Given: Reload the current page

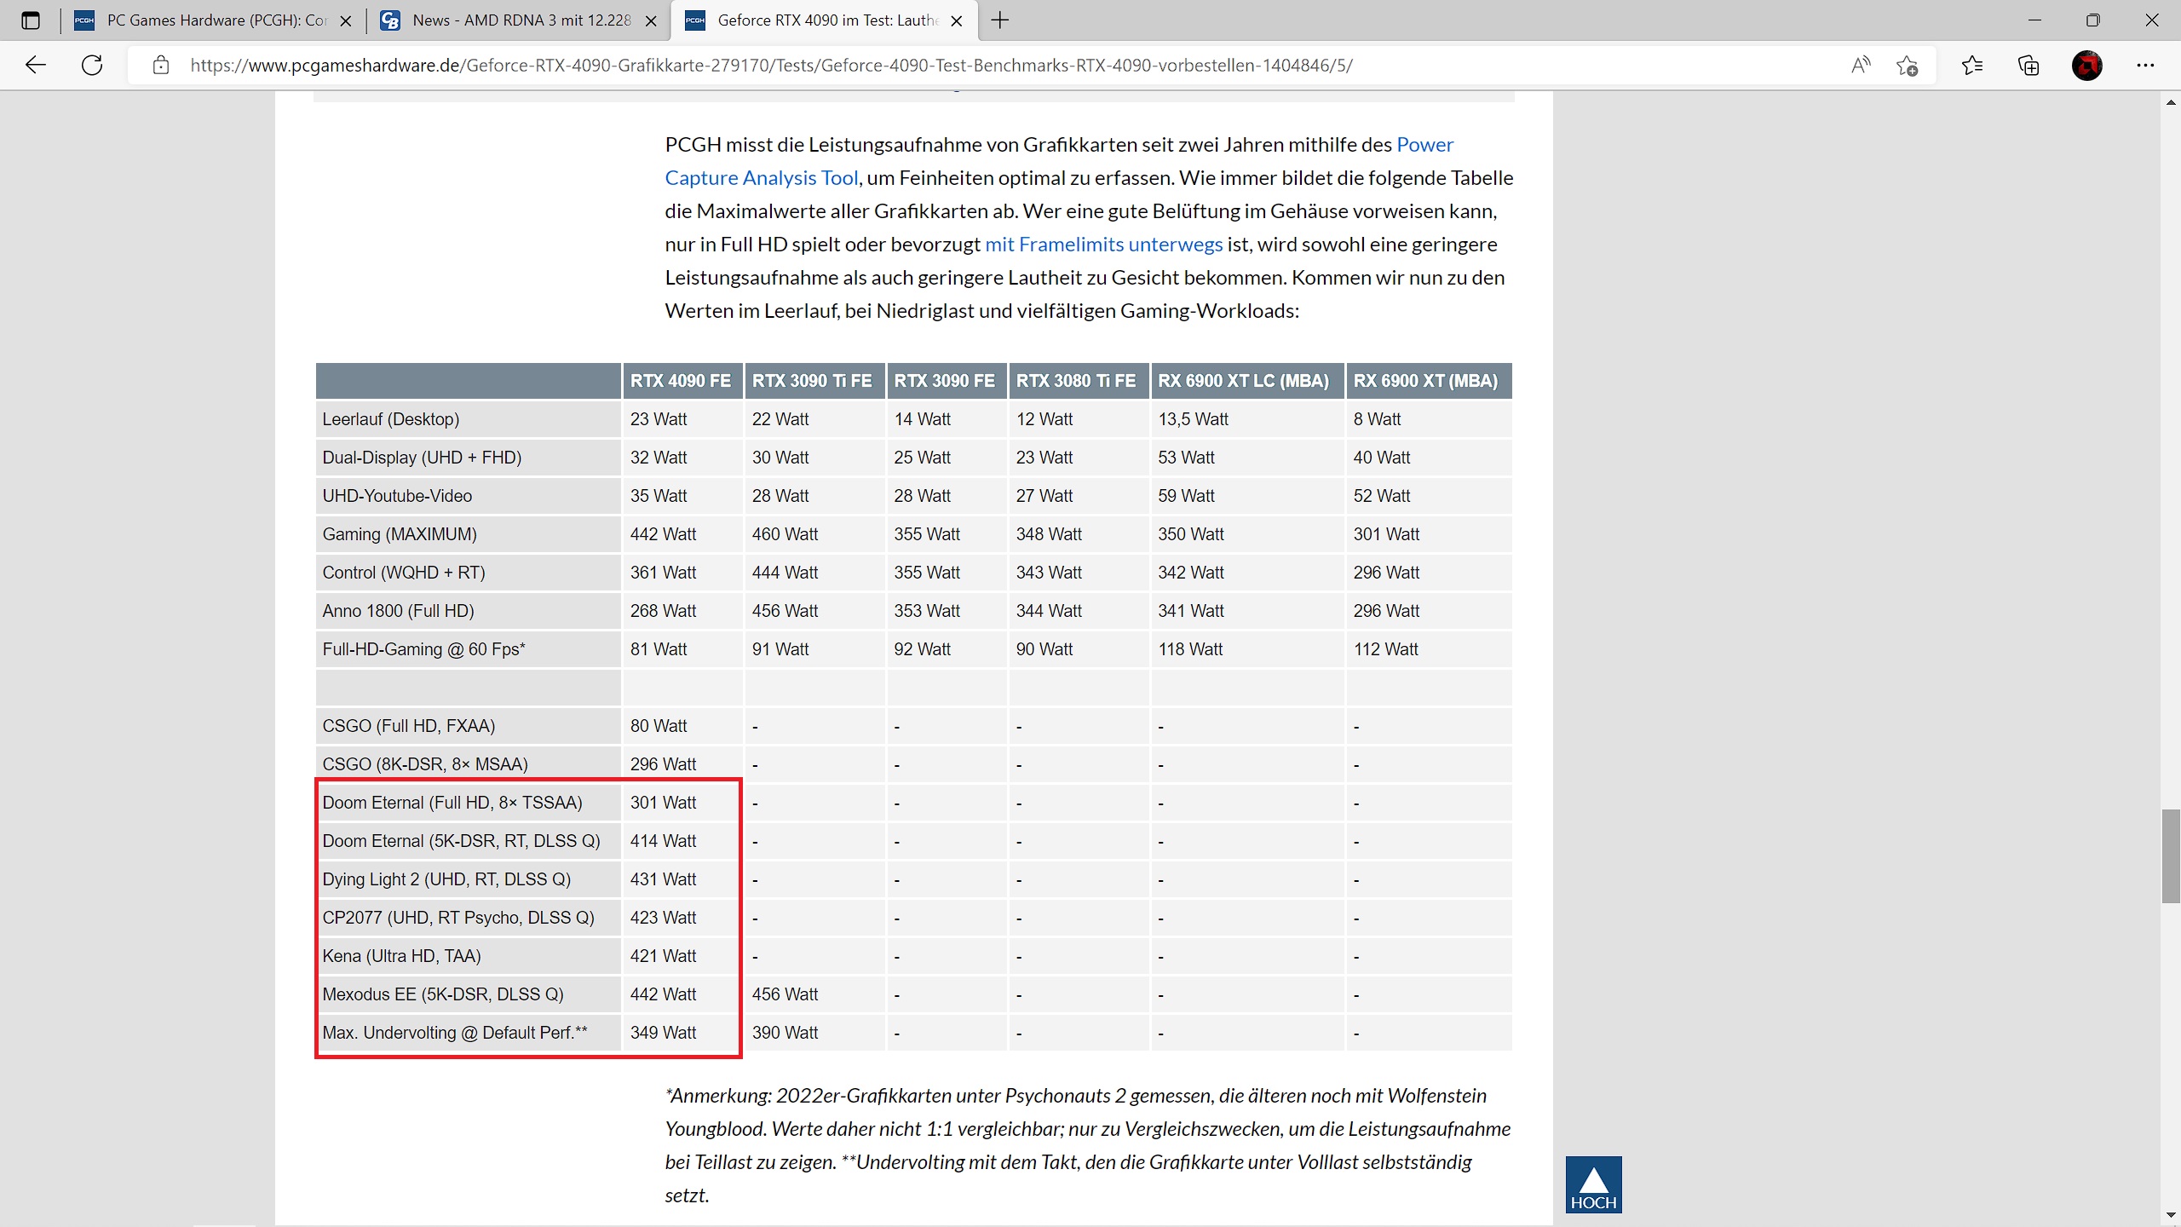Looking at the screenshot, I should (92, 65).
